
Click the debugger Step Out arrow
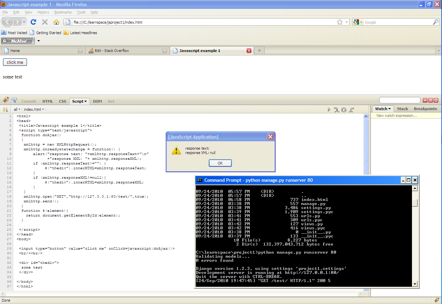[352, 109]
